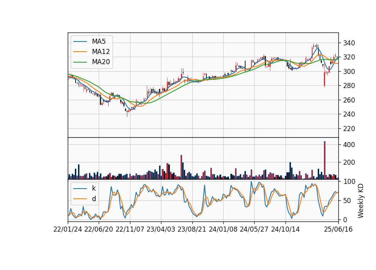Click the d legend label
Screen dimensions: 376x270
point(94,199)
